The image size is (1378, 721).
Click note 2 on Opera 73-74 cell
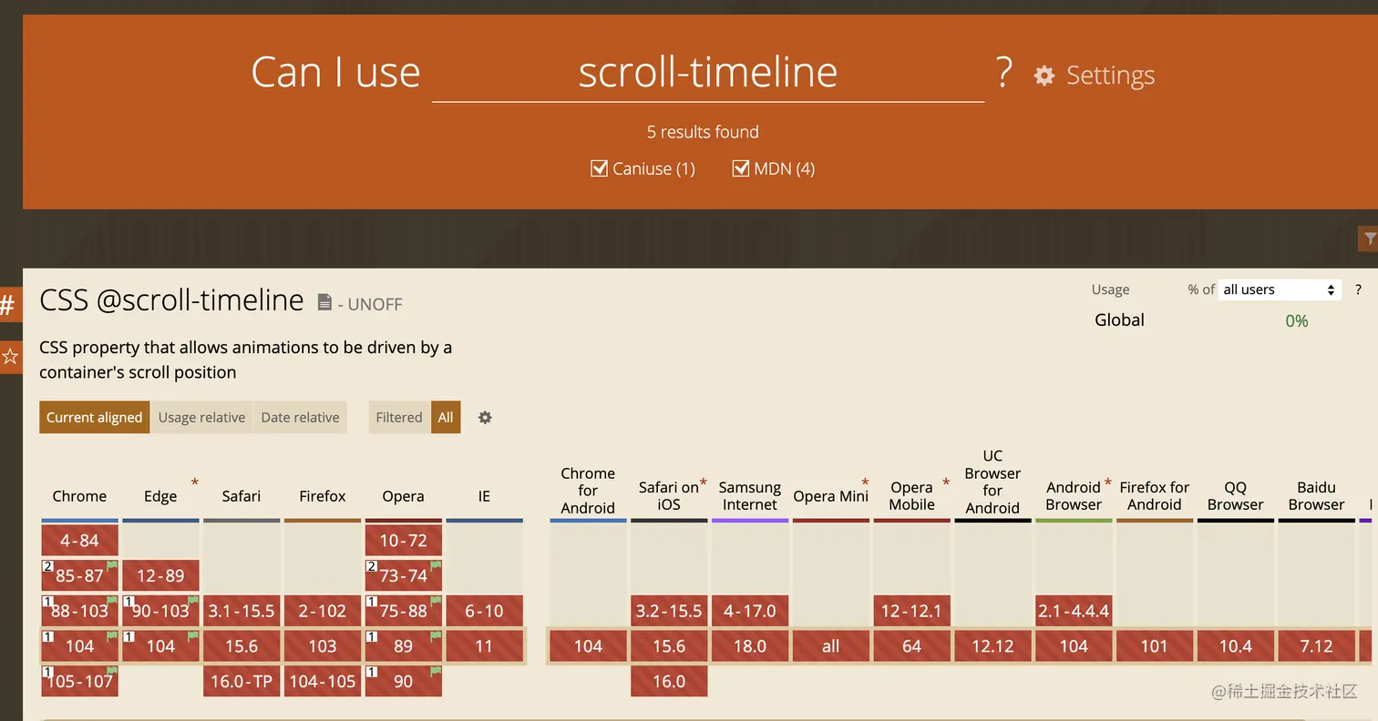click(371, 566)
